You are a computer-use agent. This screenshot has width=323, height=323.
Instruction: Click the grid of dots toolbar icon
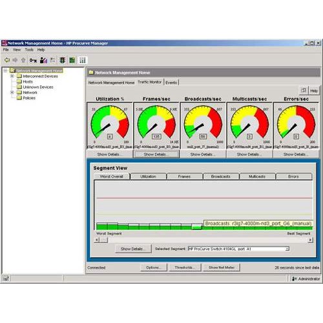pyautogui.click(x=83, y=60)
